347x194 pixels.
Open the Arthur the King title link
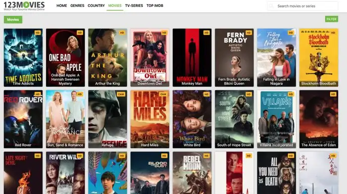coord(108,84)
